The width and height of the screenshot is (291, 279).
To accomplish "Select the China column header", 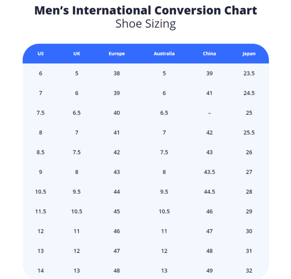I will point(209,53).
